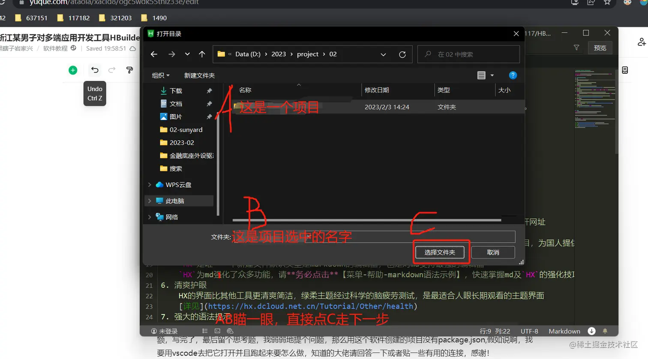This screenshot has height=359, width=648.
Task: Click the filter funnel icon in HBuilderX
Action: tap(576, 48)
